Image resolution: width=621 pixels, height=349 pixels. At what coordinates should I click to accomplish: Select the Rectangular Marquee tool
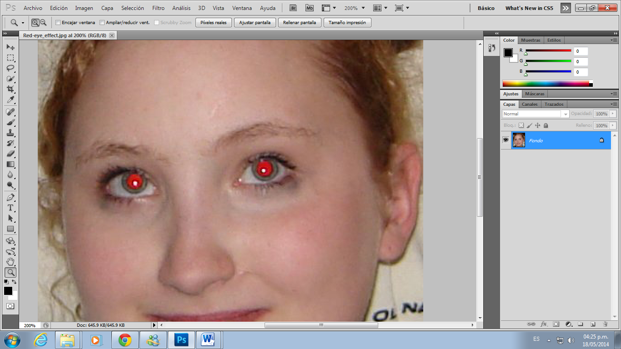click(10, 58)
